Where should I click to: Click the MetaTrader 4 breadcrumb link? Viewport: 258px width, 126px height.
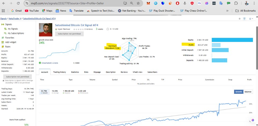pos(15,19)
